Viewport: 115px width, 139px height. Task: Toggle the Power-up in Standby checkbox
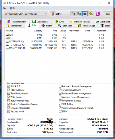60,100
